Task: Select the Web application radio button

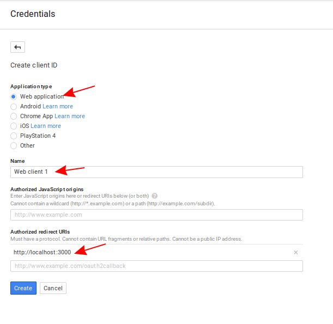Action: point(14,97)
